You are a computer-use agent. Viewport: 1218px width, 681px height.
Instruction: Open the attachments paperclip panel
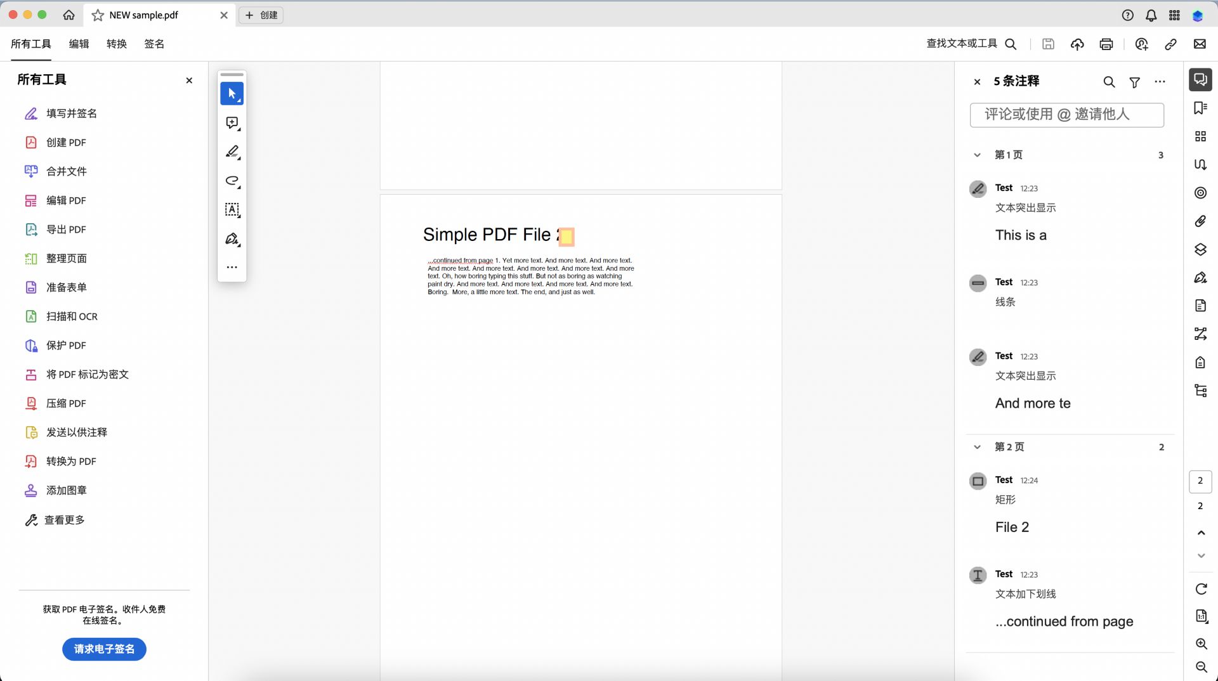pyautogui.click(x=1200, y=221)
